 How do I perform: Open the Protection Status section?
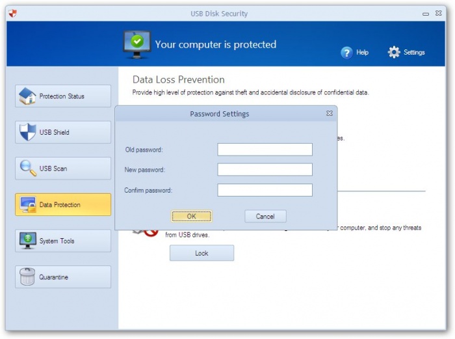coord(63,96)
